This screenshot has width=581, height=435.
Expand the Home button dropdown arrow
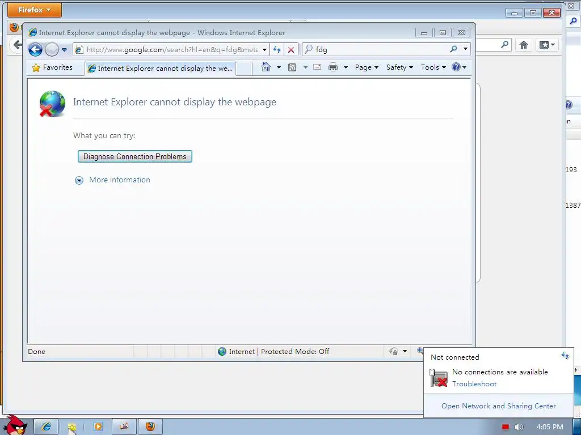pyautogui.click(x=279, y=67)
